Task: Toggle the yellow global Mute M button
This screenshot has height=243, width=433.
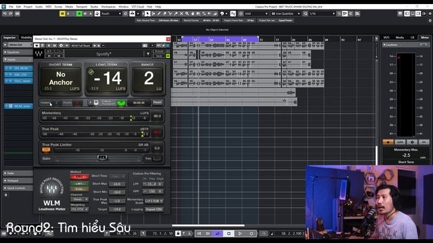Action: pos(62,13)
